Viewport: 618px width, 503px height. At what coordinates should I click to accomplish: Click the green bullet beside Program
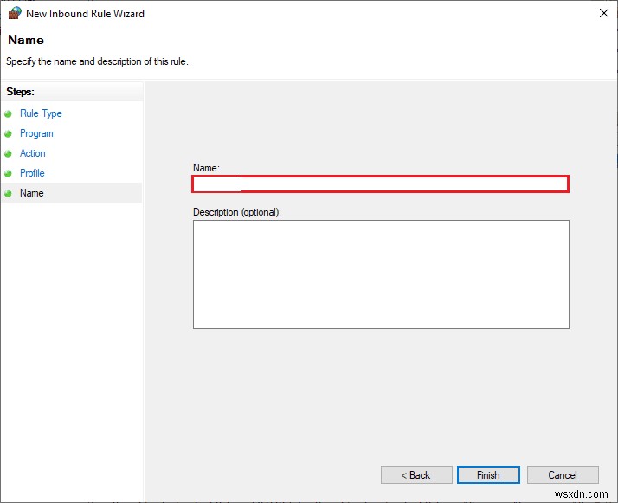point(9,133)
